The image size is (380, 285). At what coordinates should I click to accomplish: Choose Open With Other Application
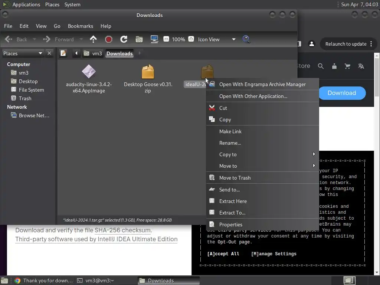pos(262,96)
